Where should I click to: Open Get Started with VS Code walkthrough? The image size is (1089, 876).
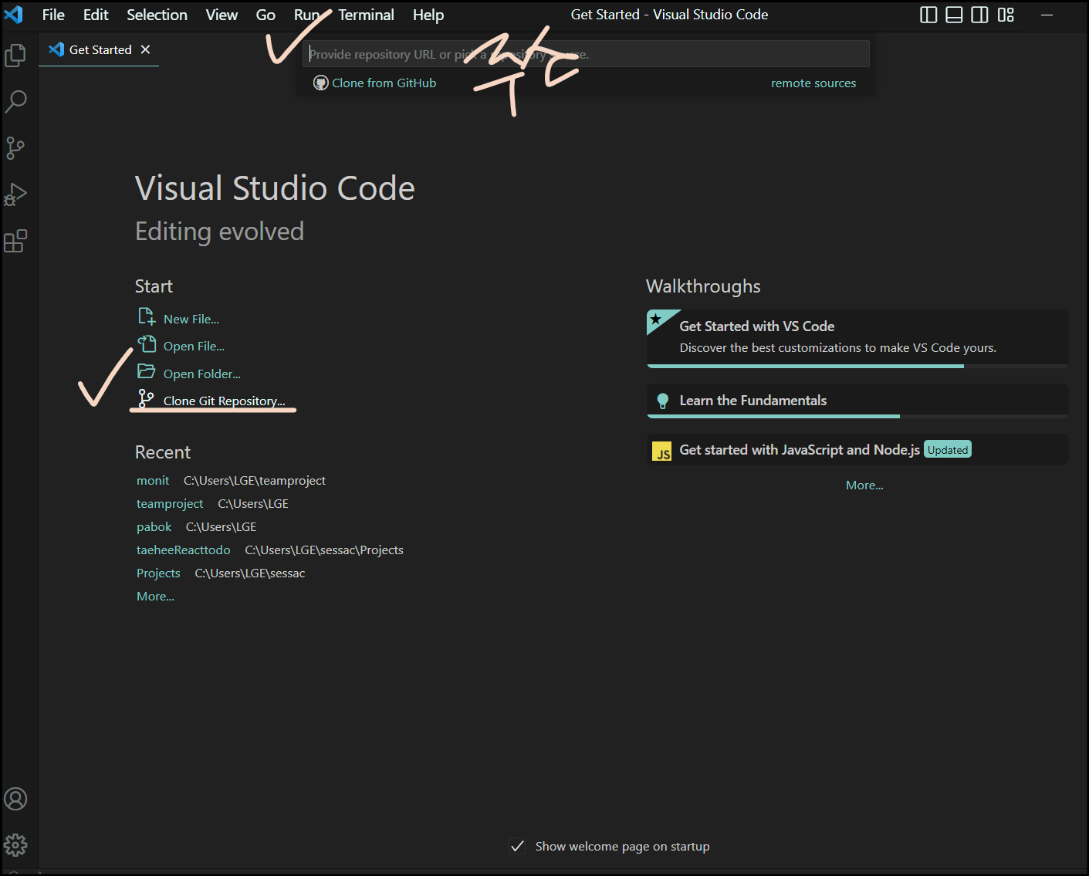click(857, 337)
